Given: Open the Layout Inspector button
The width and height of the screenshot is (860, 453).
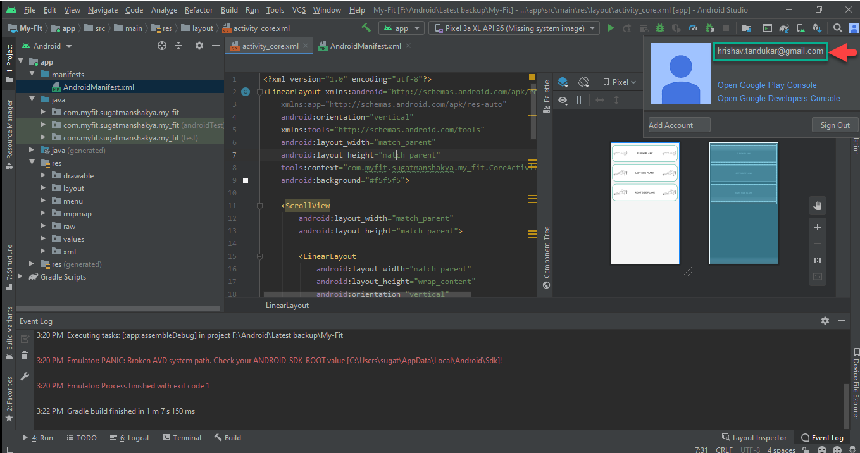Looking at the screenshot, I should coord(754,437).
